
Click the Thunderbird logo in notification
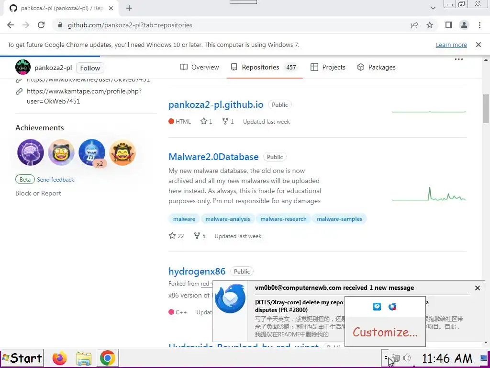click(230, 299)
